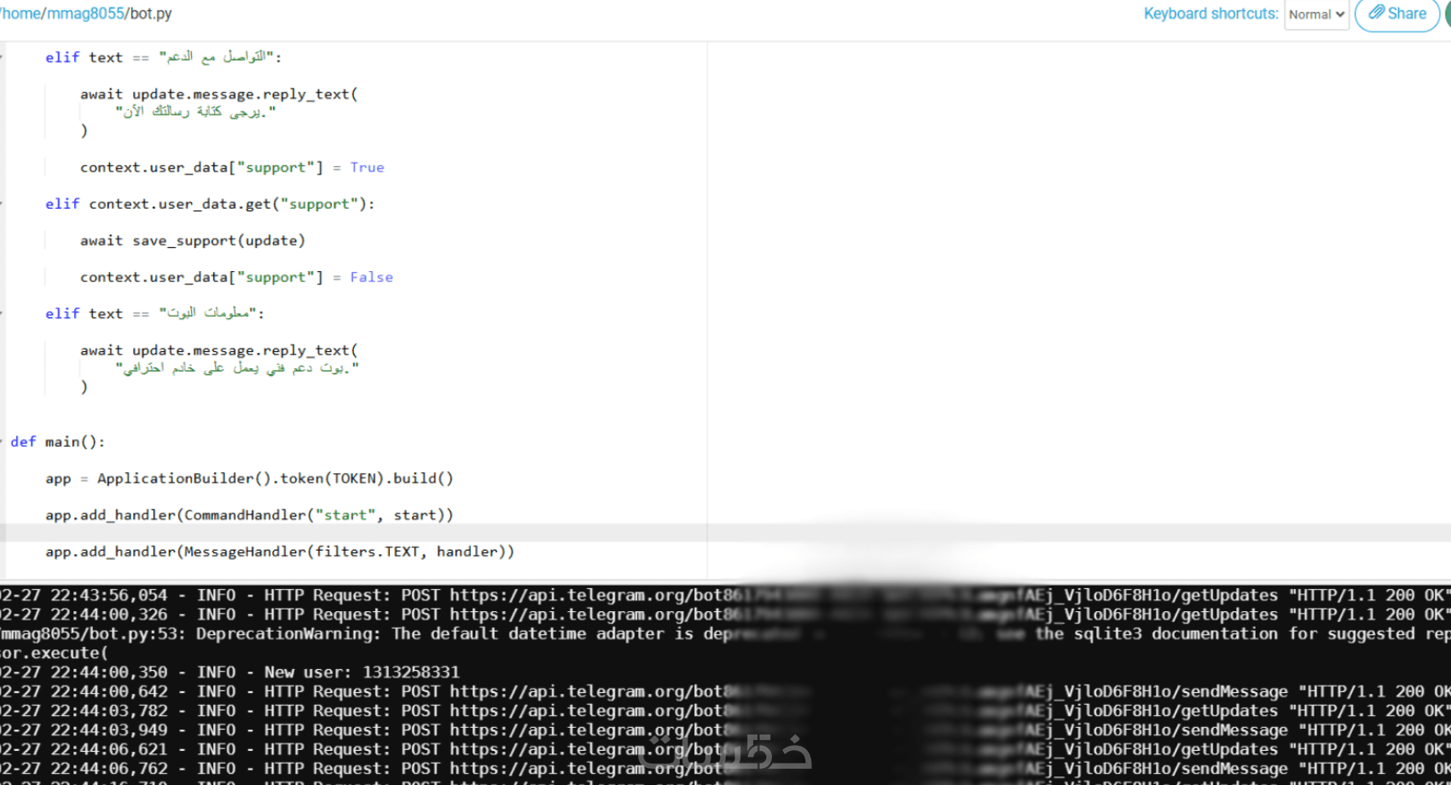Open the Normal keybinding mode dropdown
Image resolution: width=1451 pixels, height=785 pixels.
tap(1316, 14)
